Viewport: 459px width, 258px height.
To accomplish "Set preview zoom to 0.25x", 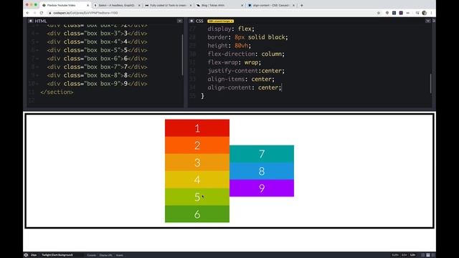I will pyautogui.click(x=395, y=255).
